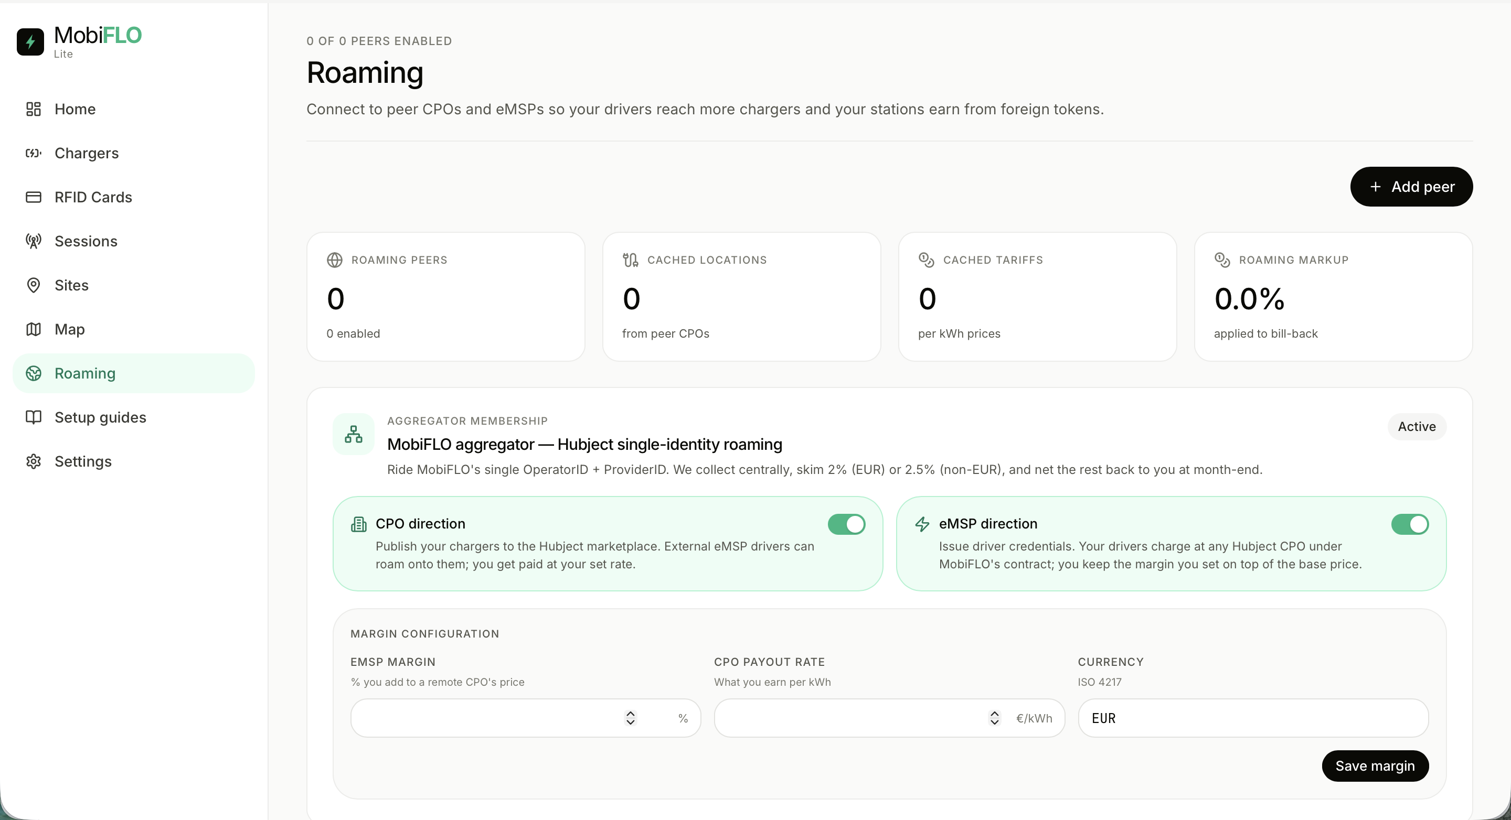Click the Save margin button
The width and height of the screenshot is (1511, 820).
(x=1375, y=765)
